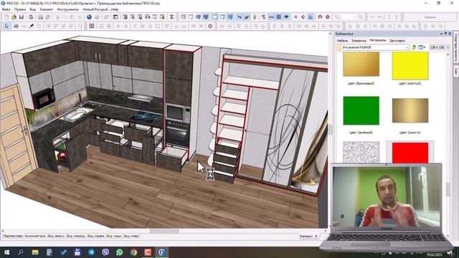Click the Print icon in the toolbar
The width and height of the screenshot is (459, 258).
pos(40,17)
